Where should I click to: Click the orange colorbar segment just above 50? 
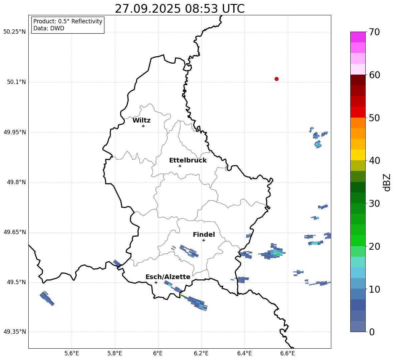(x=358, y=123)
